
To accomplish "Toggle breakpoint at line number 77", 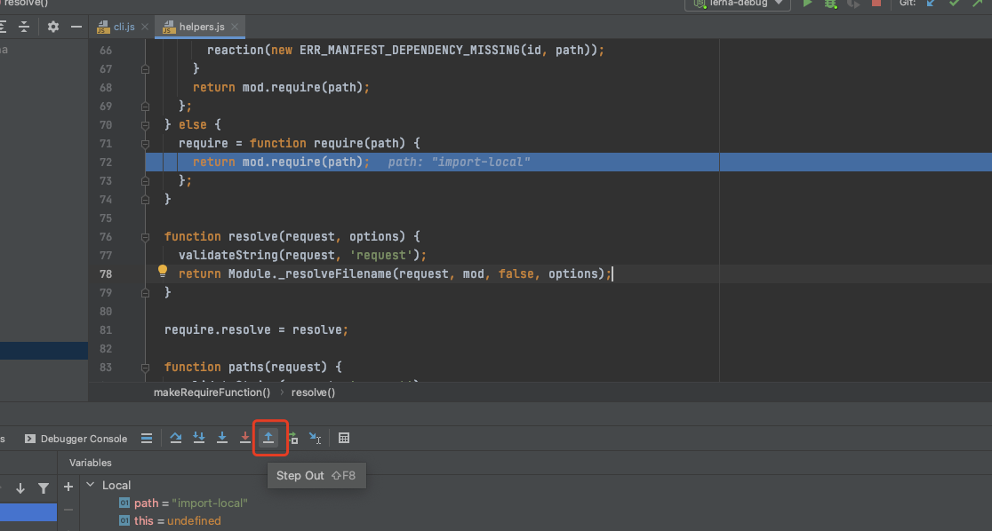I will (106, 256).
